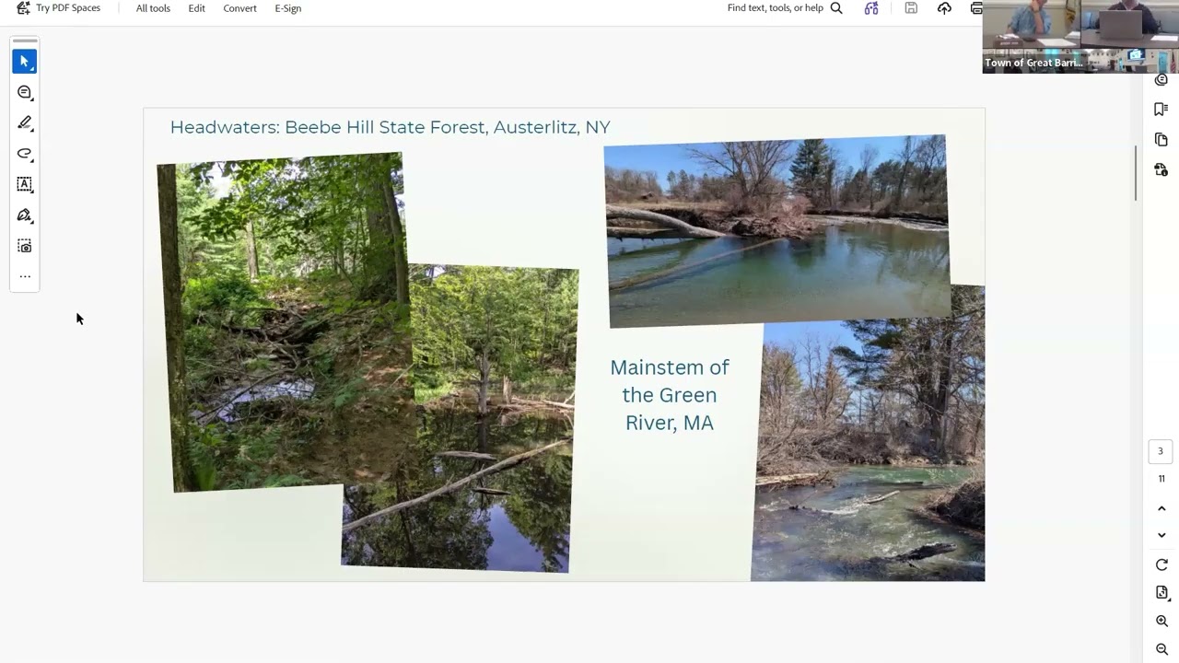Viewport: 1179px width, 663px height.
Task: Open the All tools menu
Action: click(153, 8)
